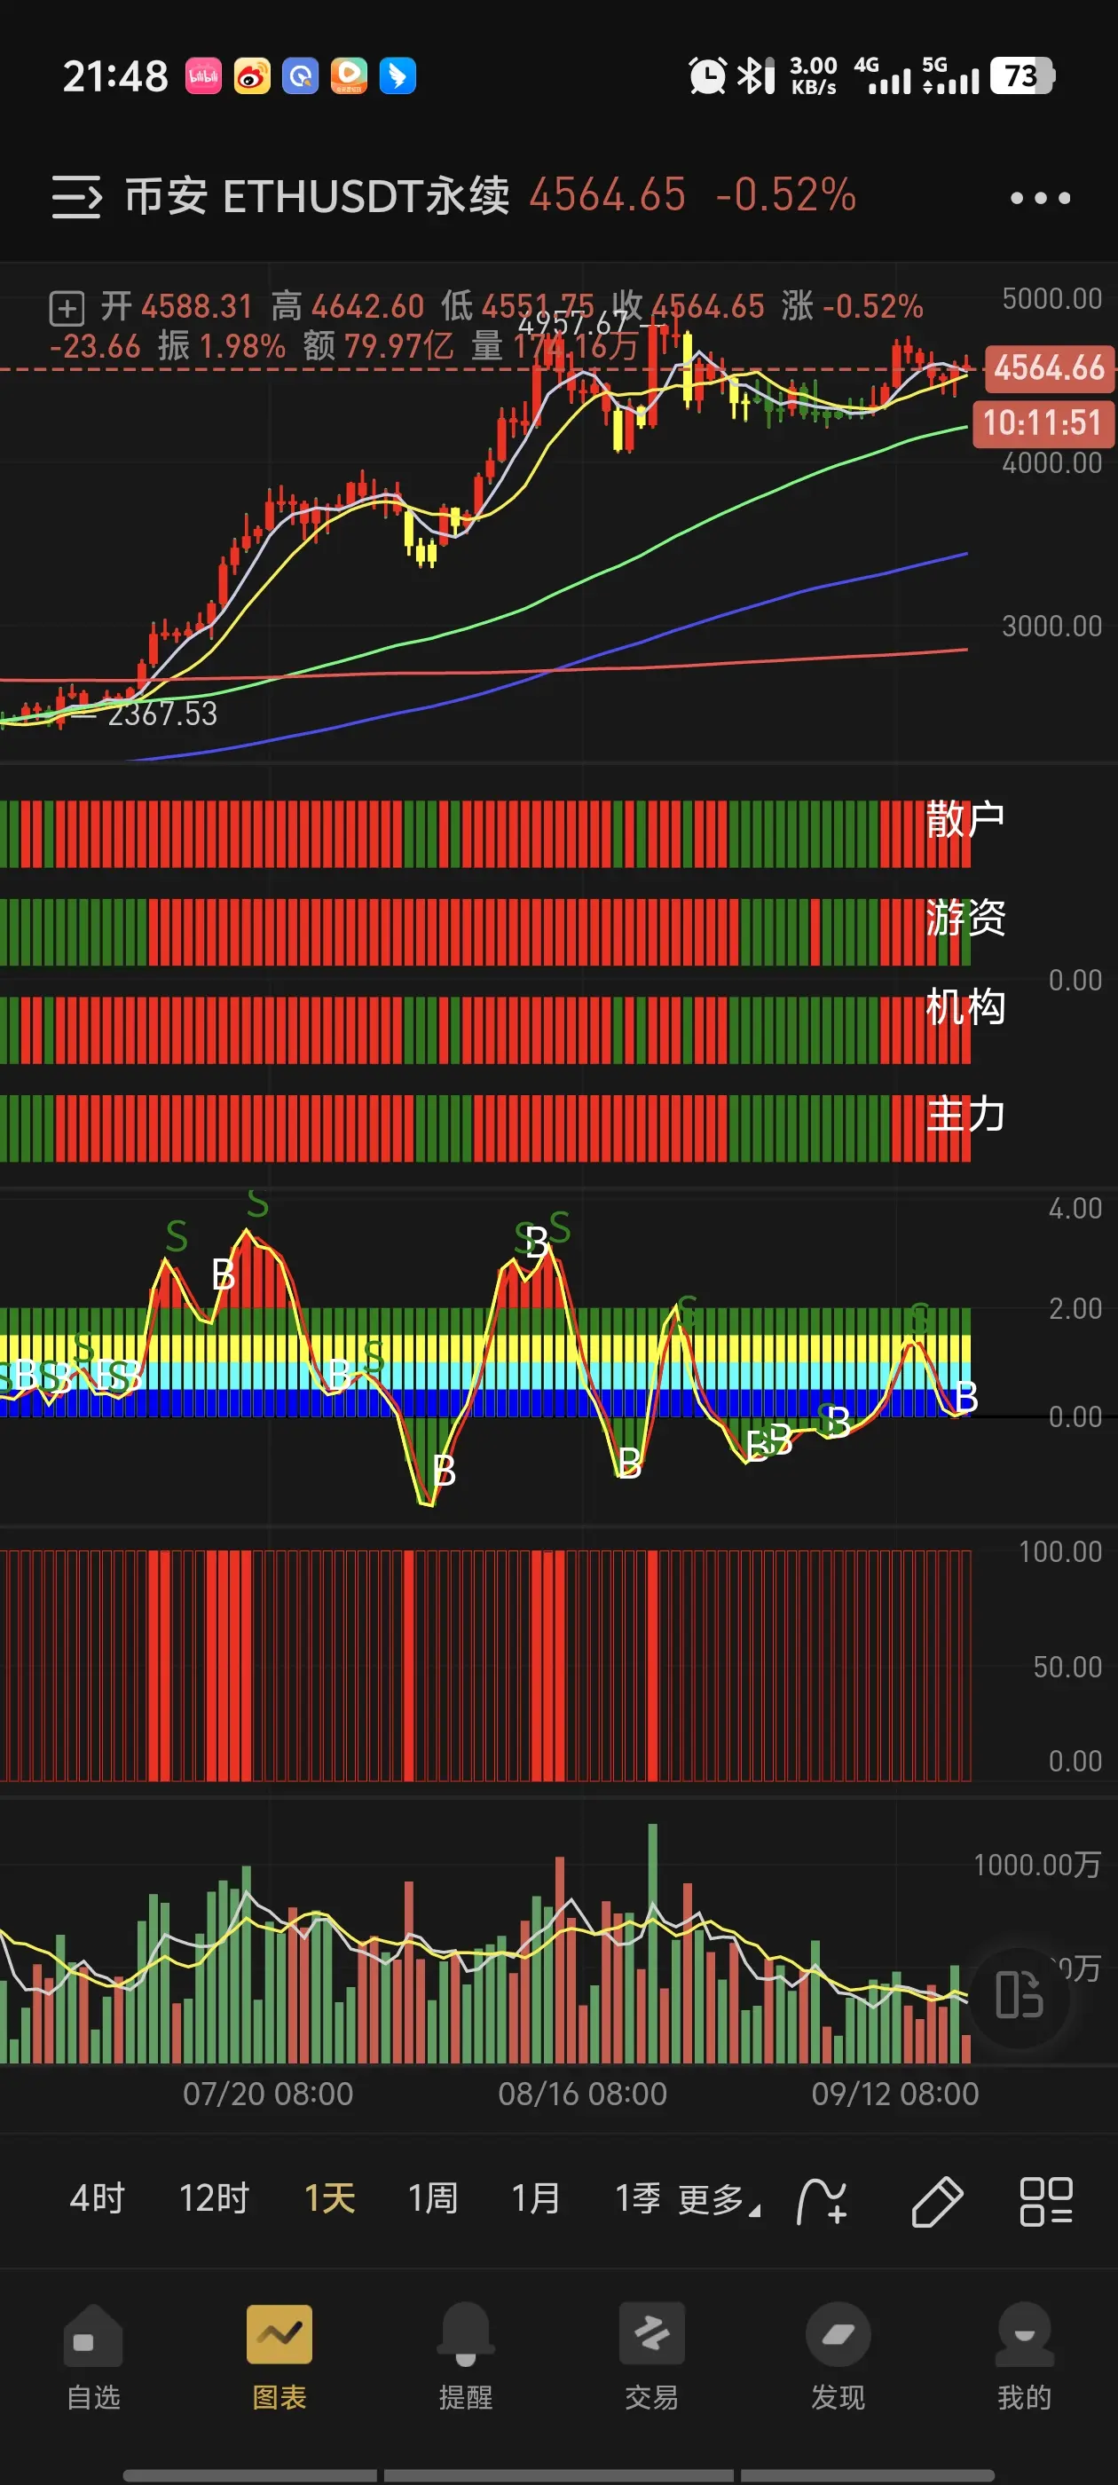Select the 12时 timeframe
Viewport: 1118px width, 2485px height.
214,2198
